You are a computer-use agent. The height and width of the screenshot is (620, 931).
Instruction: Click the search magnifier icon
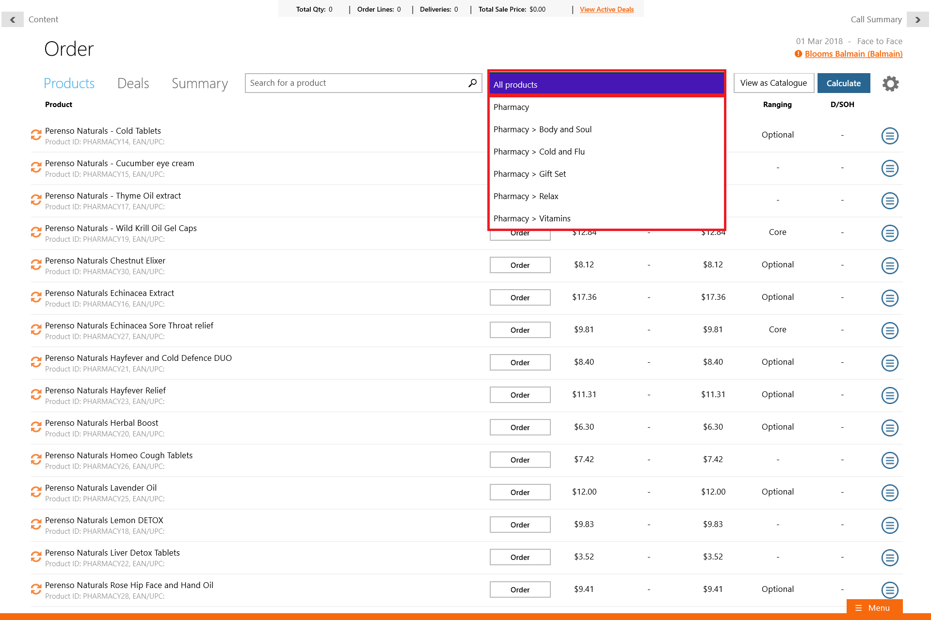[472, 83]
